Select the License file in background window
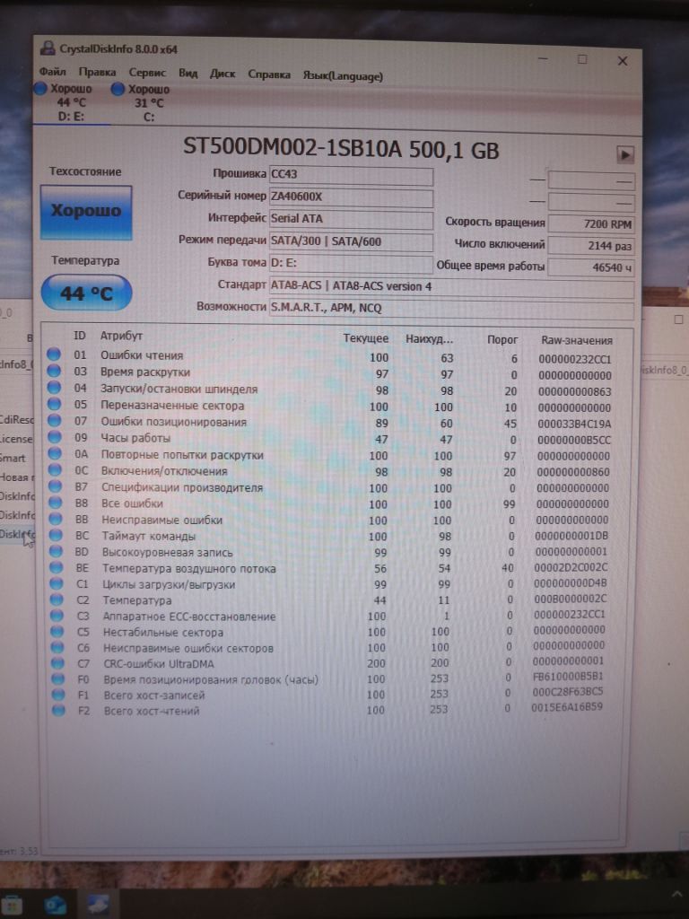The height and width of the screenshot is (919, 689). 16,439
